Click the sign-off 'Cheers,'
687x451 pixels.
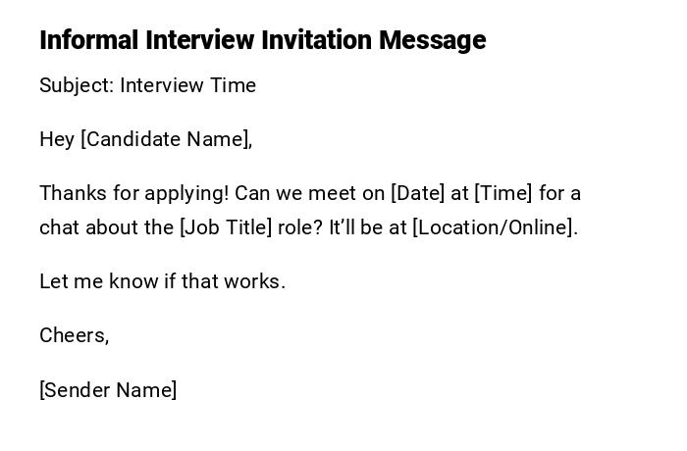[74, 335]
